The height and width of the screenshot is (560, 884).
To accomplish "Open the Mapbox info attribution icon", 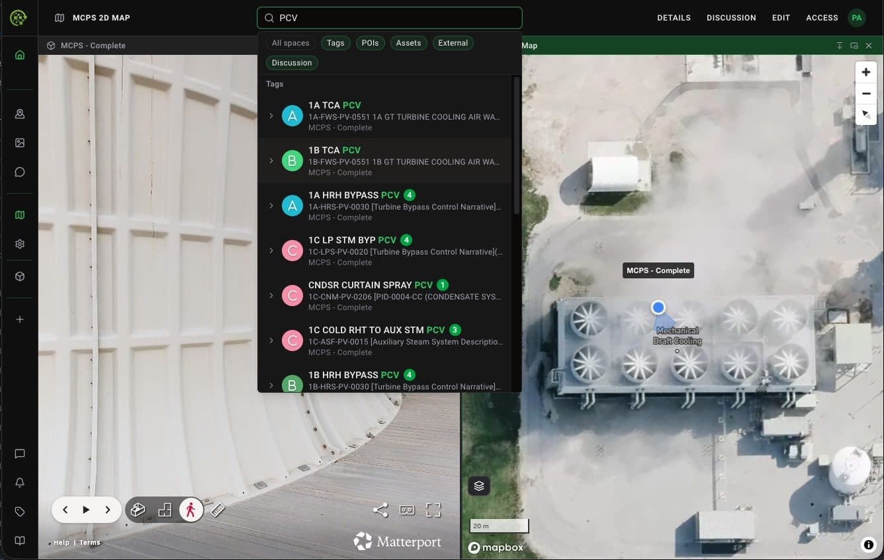I will pos(869,545).
